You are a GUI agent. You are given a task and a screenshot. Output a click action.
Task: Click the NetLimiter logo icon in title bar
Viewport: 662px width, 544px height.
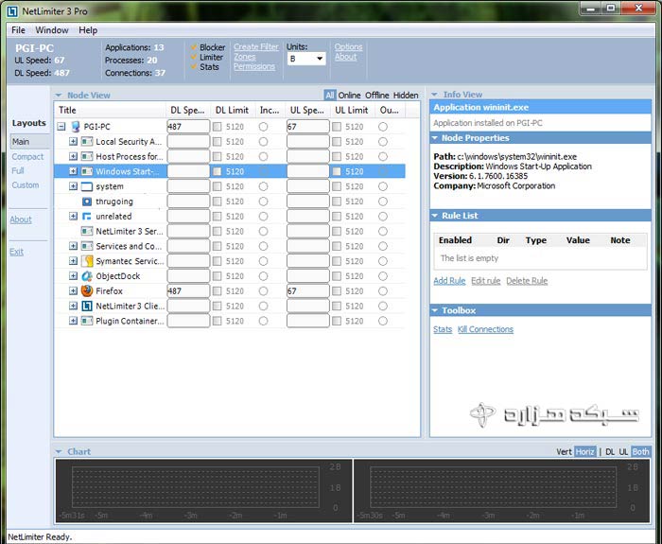(x=11, y=11)
